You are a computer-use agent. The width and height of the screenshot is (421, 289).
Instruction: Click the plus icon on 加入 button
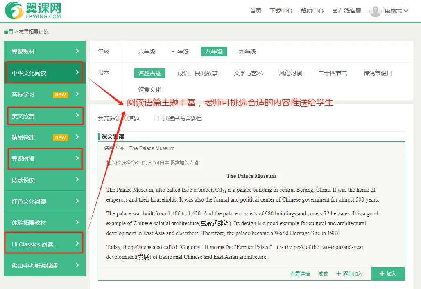coord(382,274)
